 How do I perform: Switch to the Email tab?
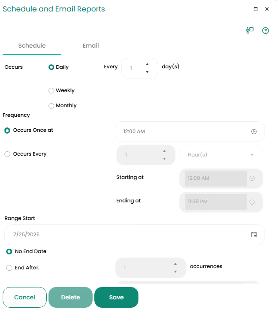click(91, 46)
